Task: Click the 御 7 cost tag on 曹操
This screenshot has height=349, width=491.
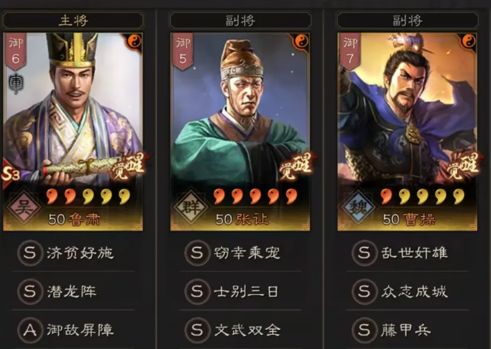Action: coord(350,51)
